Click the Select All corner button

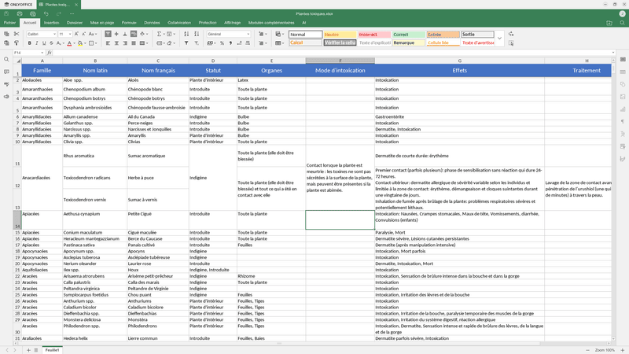[x=17, y=61]
